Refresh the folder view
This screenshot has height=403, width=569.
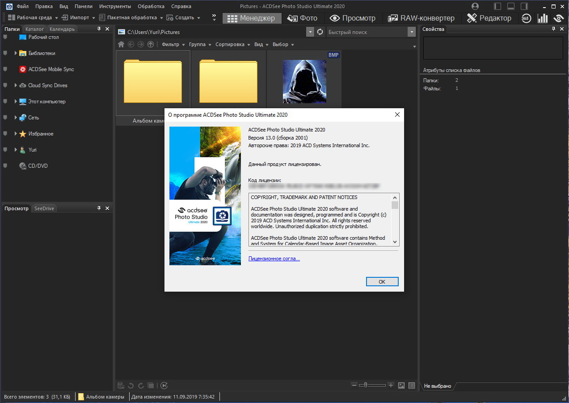point(320,32)
